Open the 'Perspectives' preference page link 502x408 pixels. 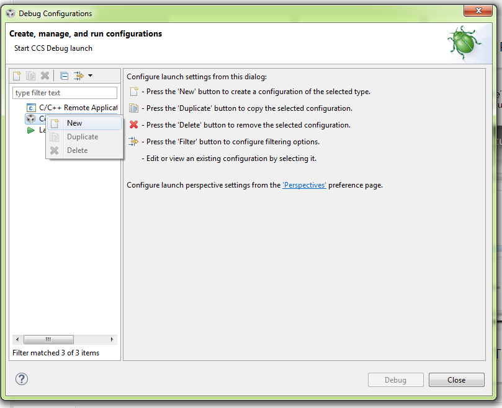(304, 185)
